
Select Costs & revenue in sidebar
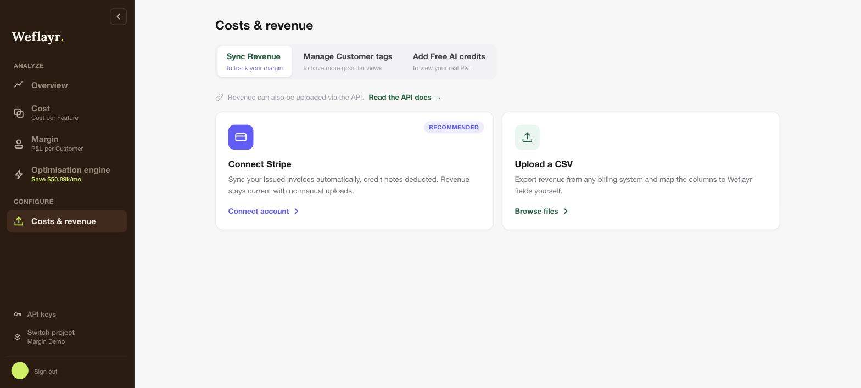[x=66, y=221]
